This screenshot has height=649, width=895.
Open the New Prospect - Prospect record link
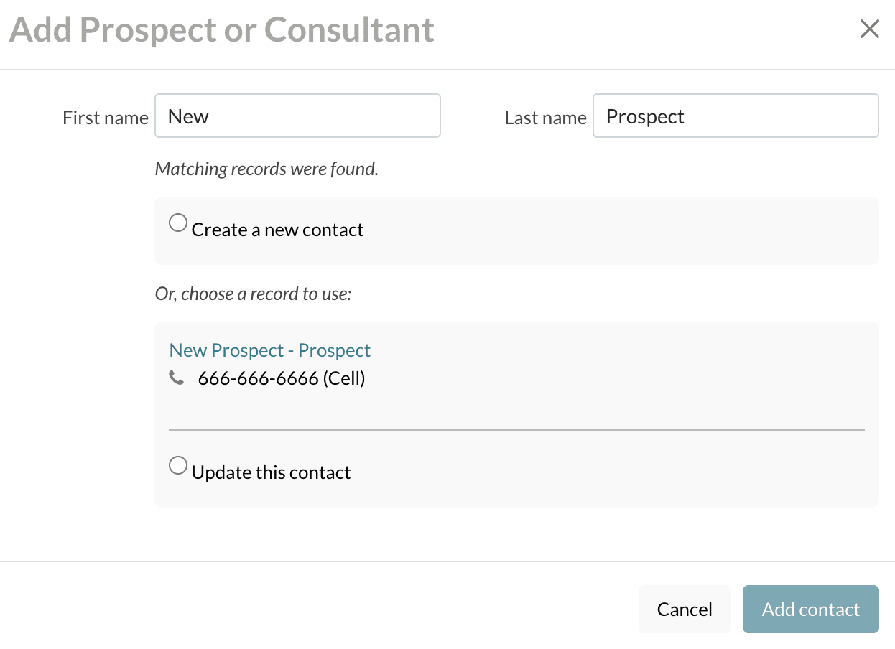click(x=269, y=350)
